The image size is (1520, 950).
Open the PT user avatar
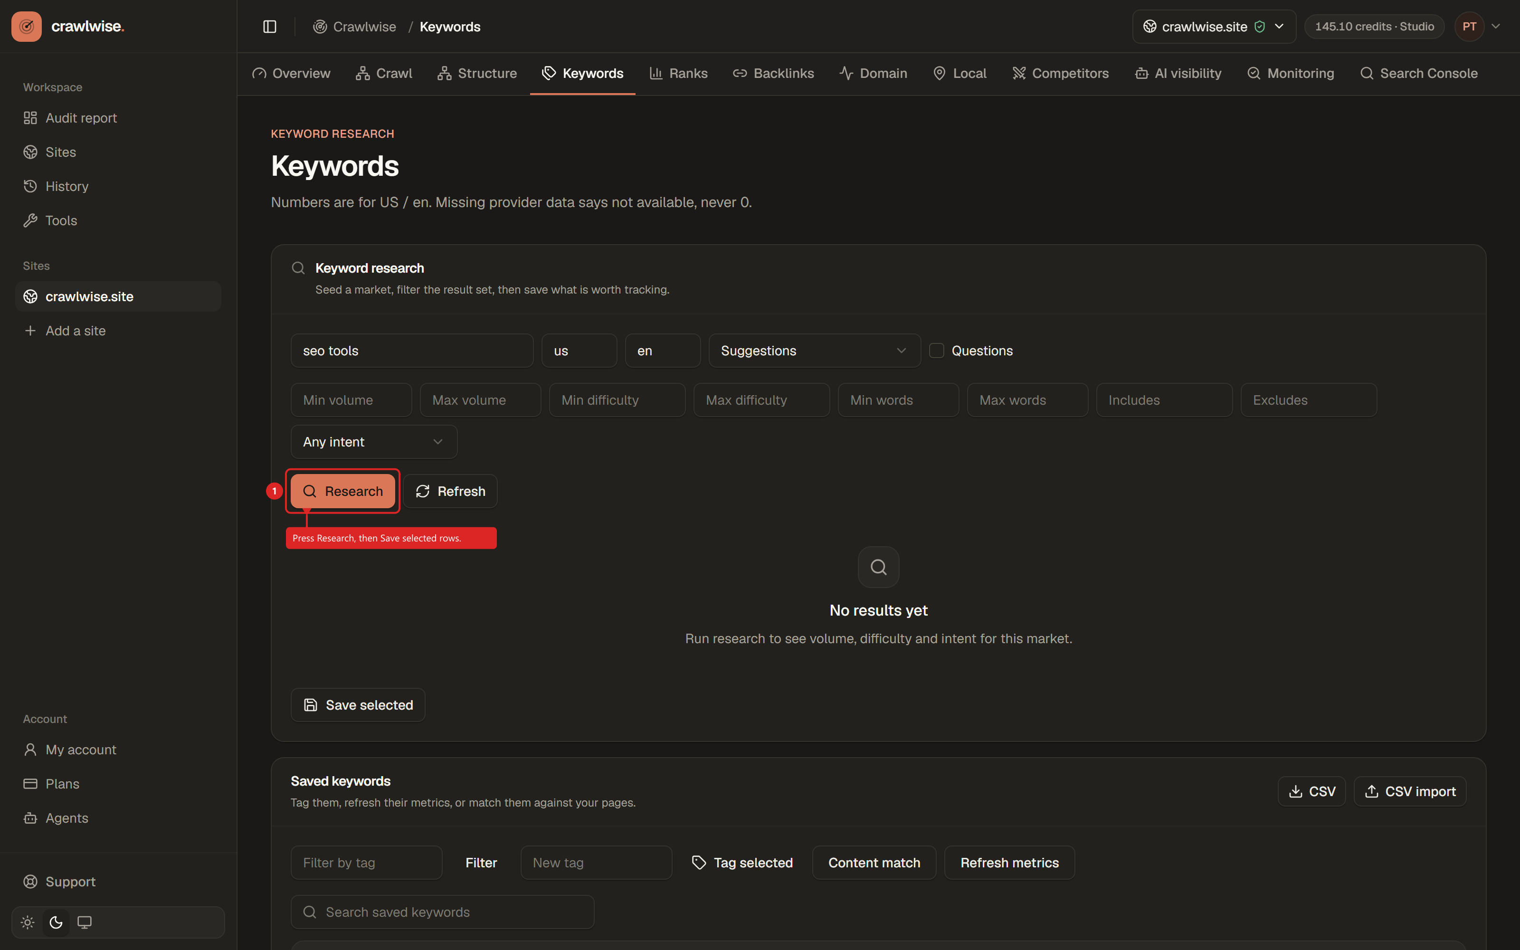[1469, 27]
